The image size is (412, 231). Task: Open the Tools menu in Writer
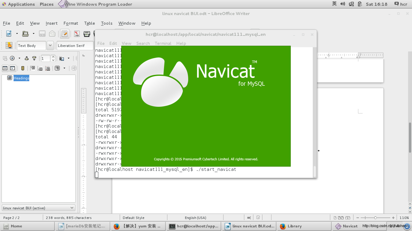point(107,23)
